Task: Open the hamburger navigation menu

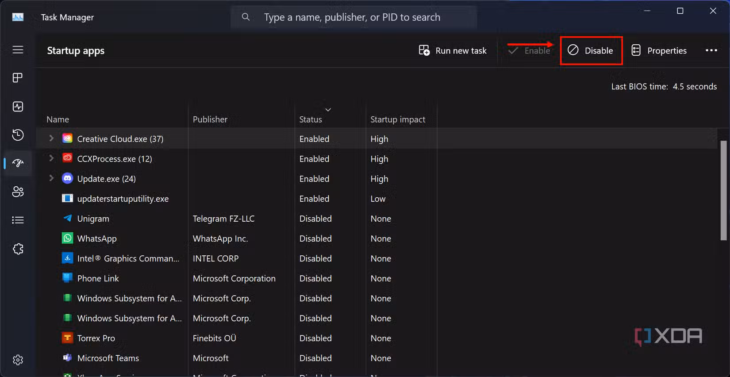Action: 18,50
